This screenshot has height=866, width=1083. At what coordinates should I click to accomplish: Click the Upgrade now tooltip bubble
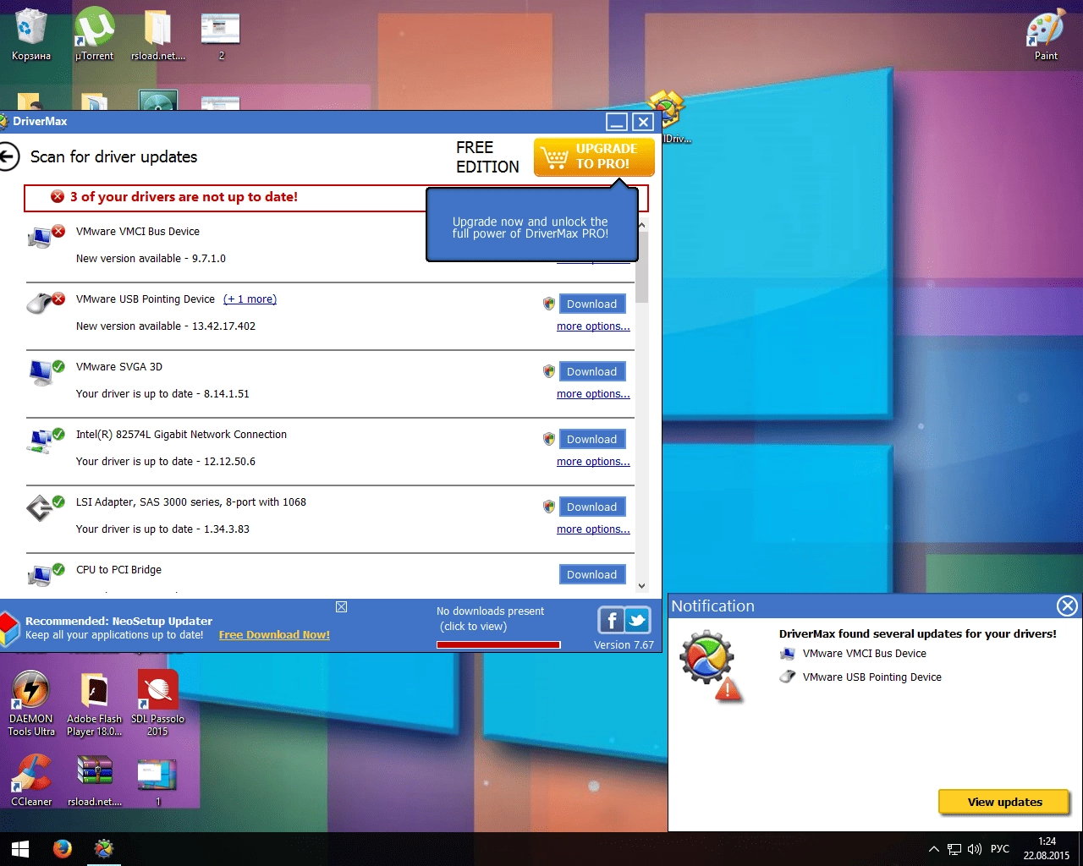pos(531,225)
